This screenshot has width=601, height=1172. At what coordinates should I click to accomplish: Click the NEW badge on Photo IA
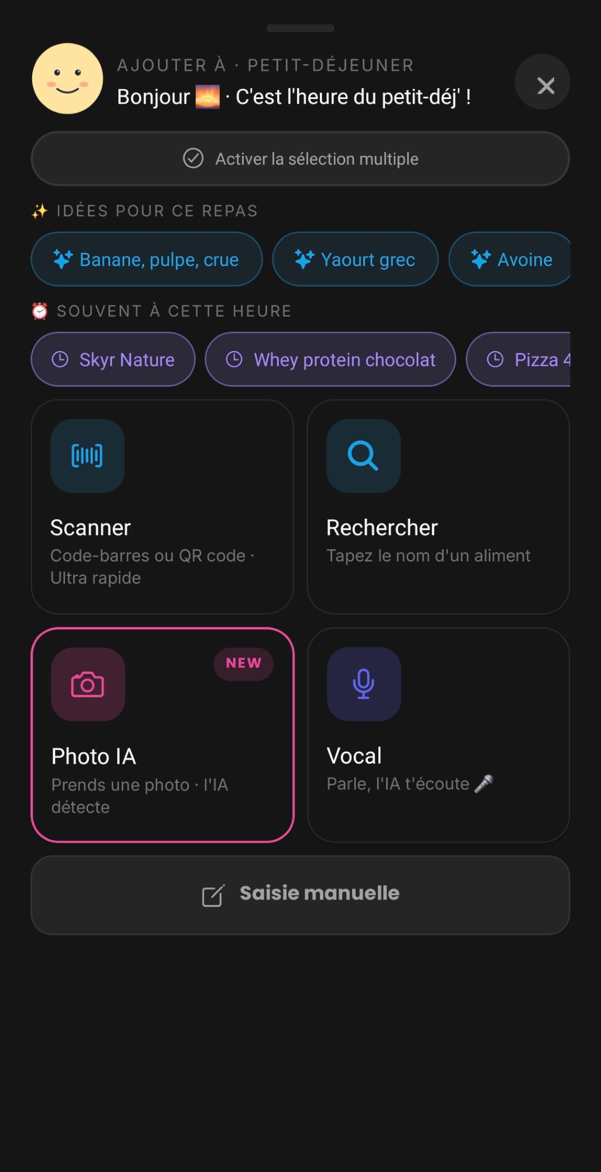244,663
